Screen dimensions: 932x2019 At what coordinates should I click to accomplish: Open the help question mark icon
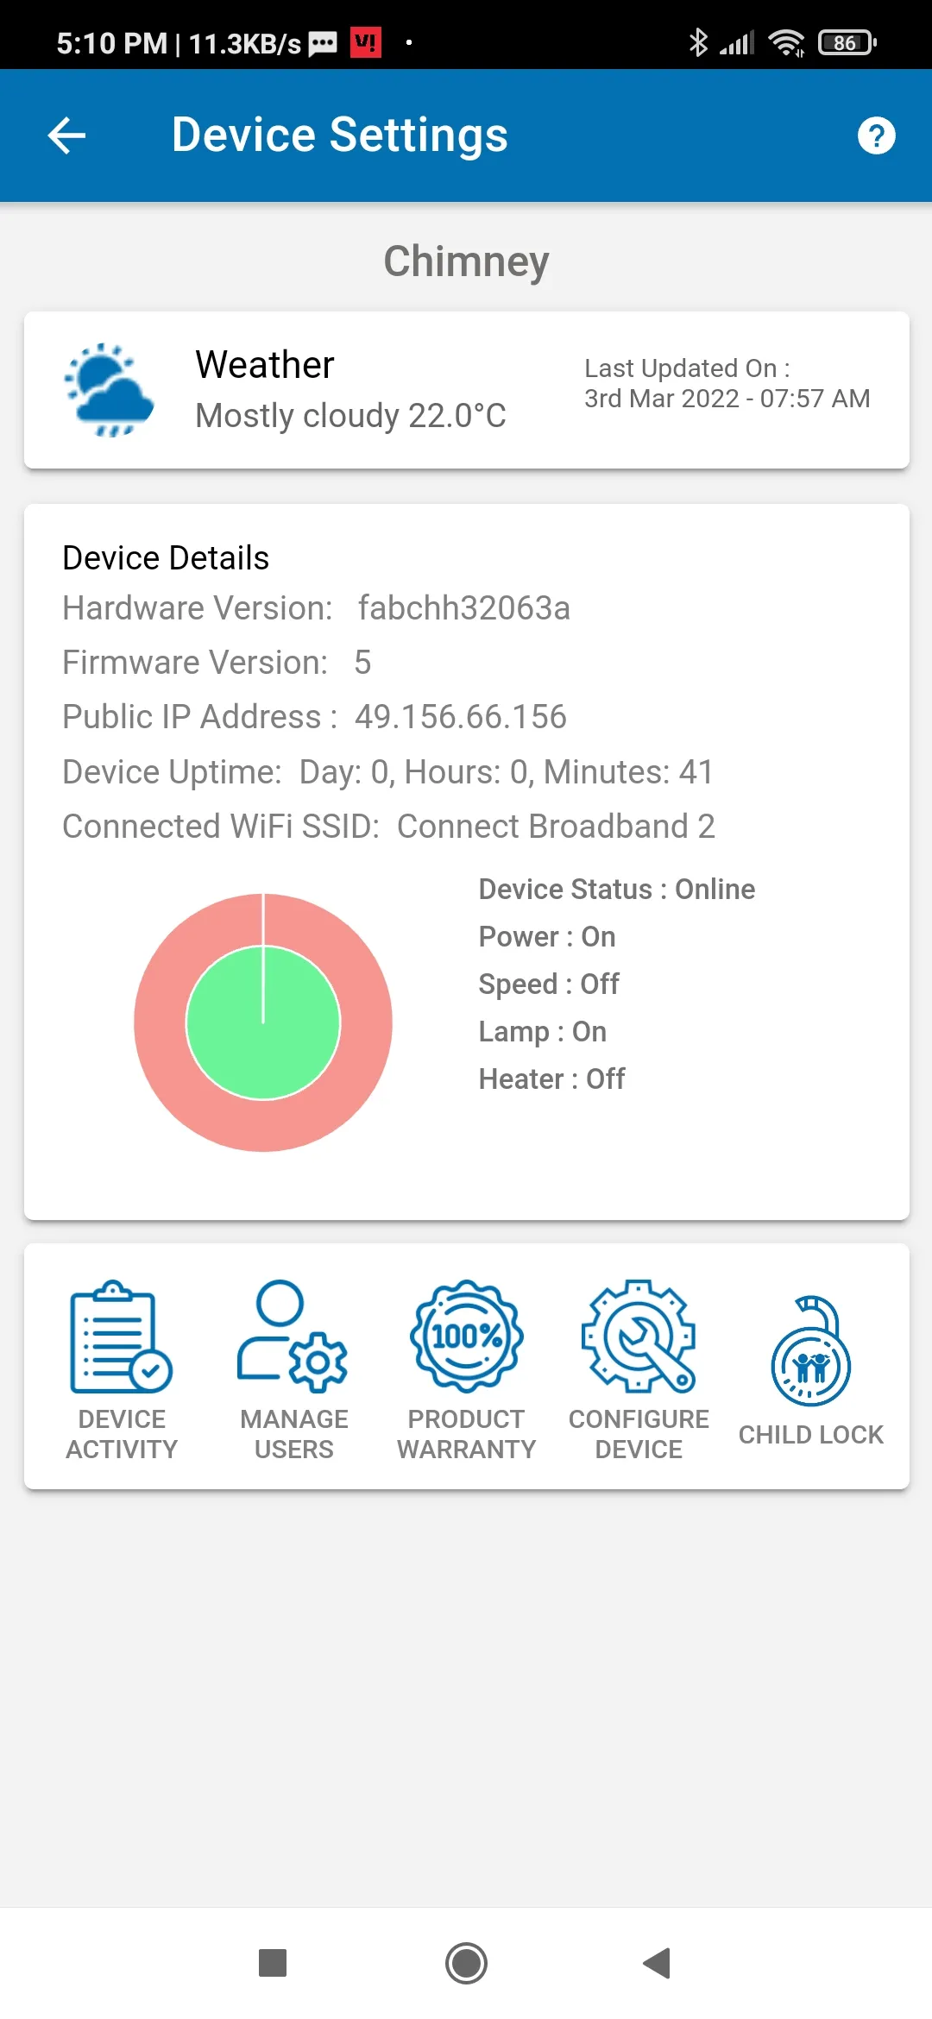pyautogui.click(x=876, y=135)
